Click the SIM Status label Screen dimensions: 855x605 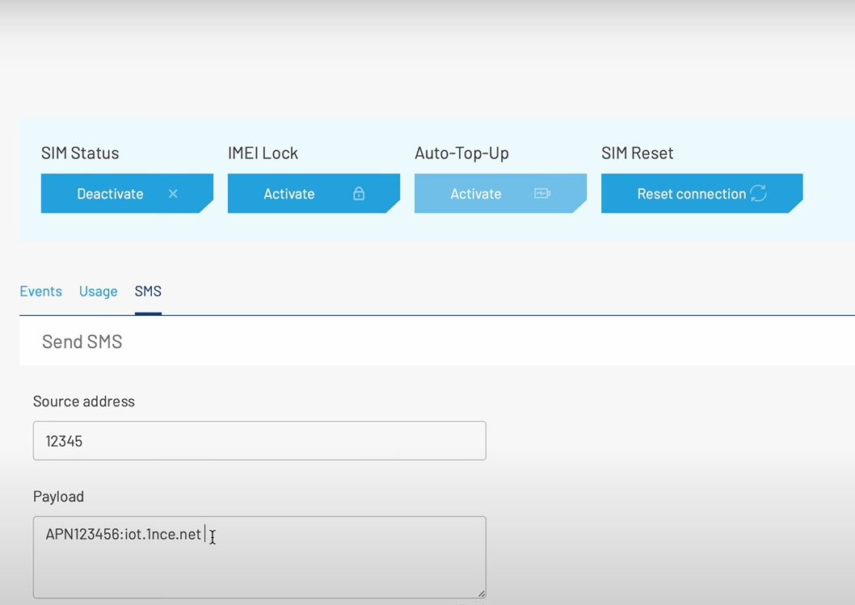pyautogui.click(x=80, y=153)
